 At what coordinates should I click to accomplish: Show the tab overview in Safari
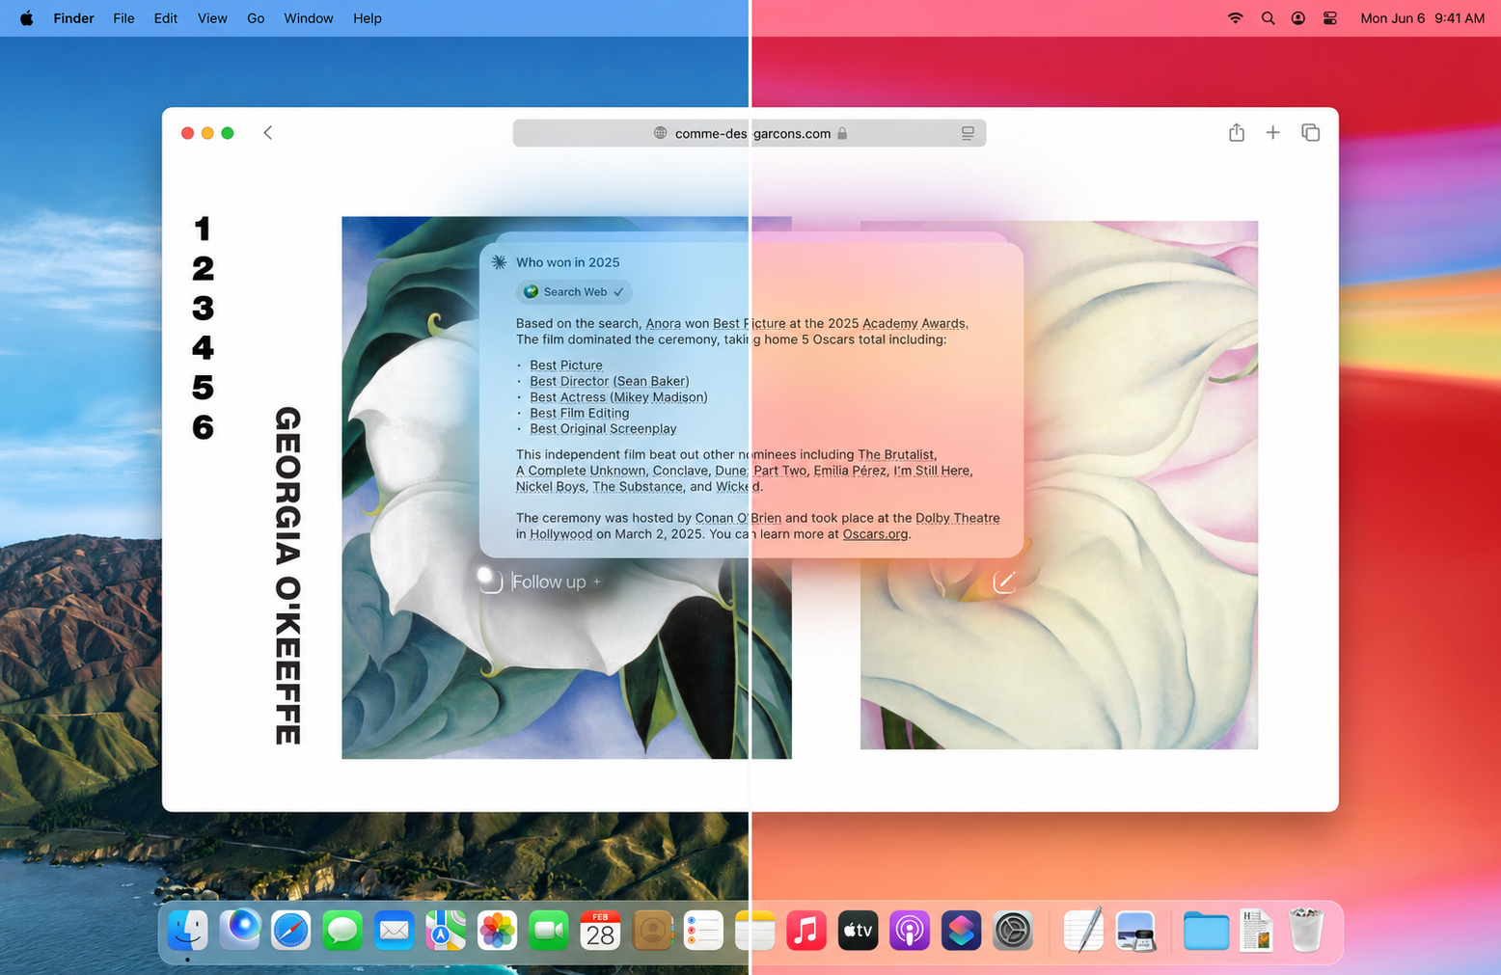[1310, 133]
